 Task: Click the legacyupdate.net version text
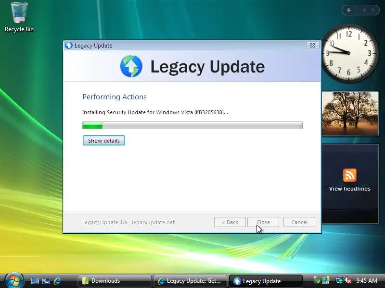(128, 222)
